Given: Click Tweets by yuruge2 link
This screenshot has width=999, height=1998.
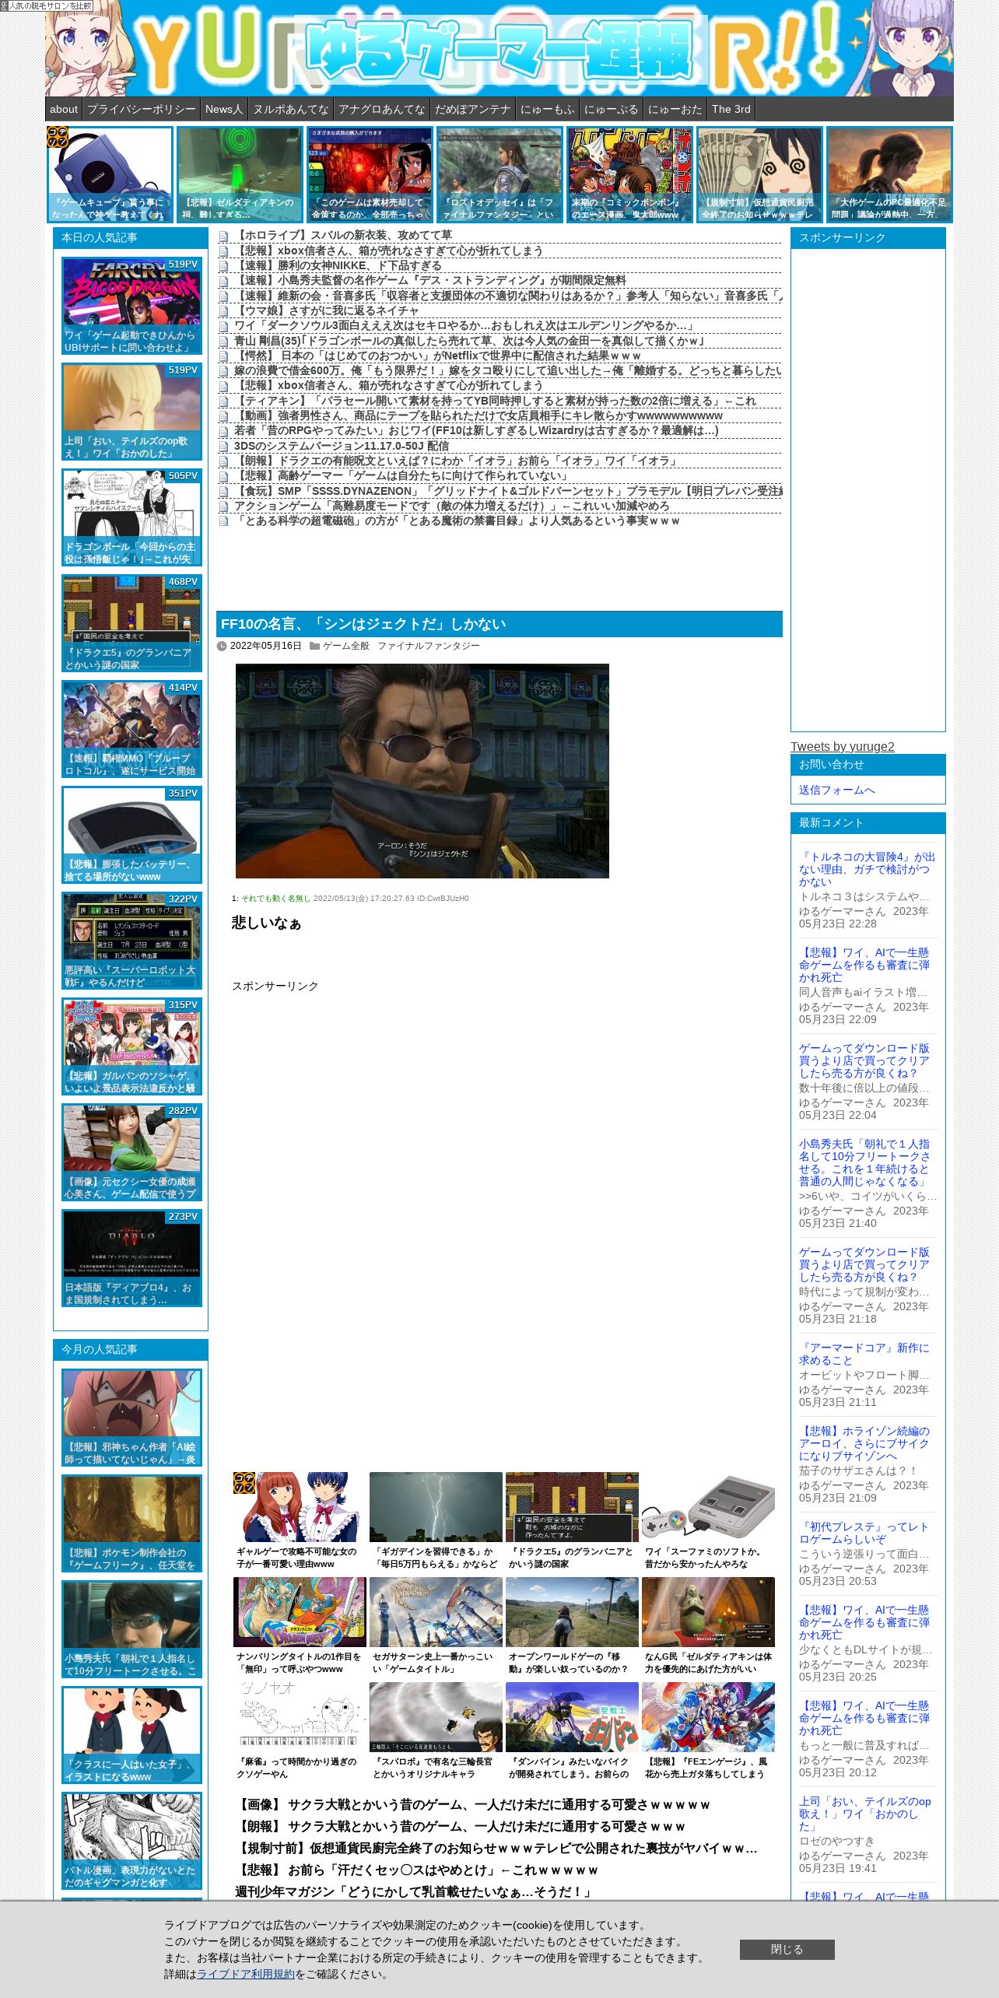Looking at the screenshot, I should [x=843, y=746].
